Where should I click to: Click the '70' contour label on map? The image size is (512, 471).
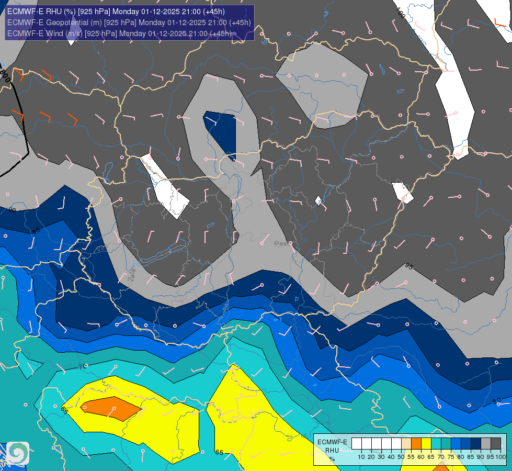[x=83, y=366]
